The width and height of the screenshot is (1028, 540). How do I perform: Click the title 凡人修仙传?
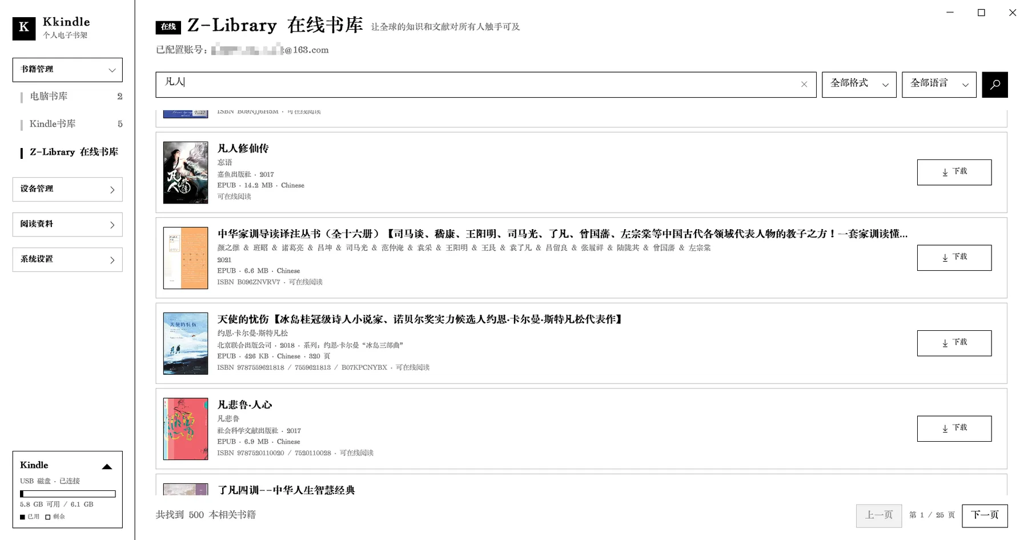[243, 149]
